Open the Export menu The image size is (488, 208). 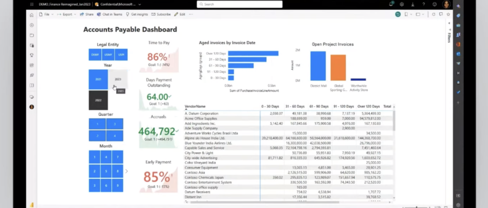tap(66, 15)
